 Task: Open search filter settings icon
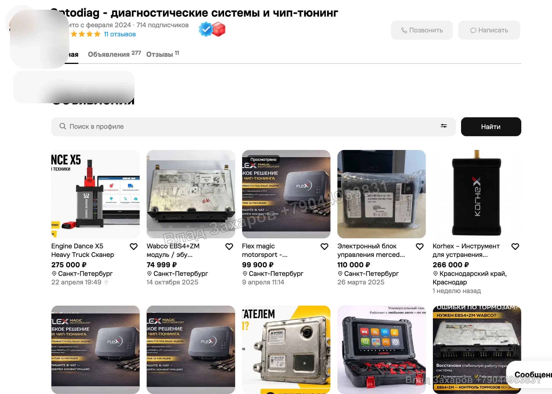click(444, 126)
